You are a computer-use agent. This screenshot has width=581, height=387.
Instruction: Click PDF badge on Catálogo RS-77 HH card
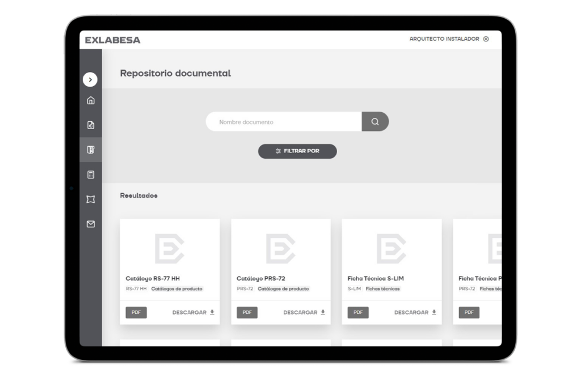tap(136, 312)
